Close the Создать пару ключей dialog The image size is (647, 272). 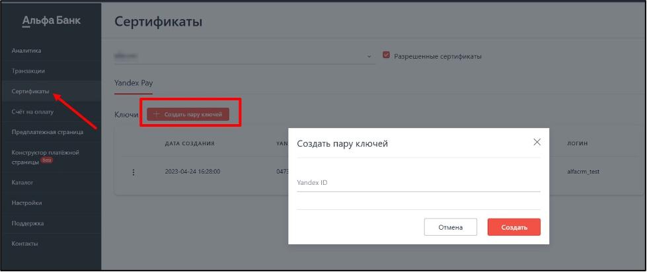click(537, 142)
